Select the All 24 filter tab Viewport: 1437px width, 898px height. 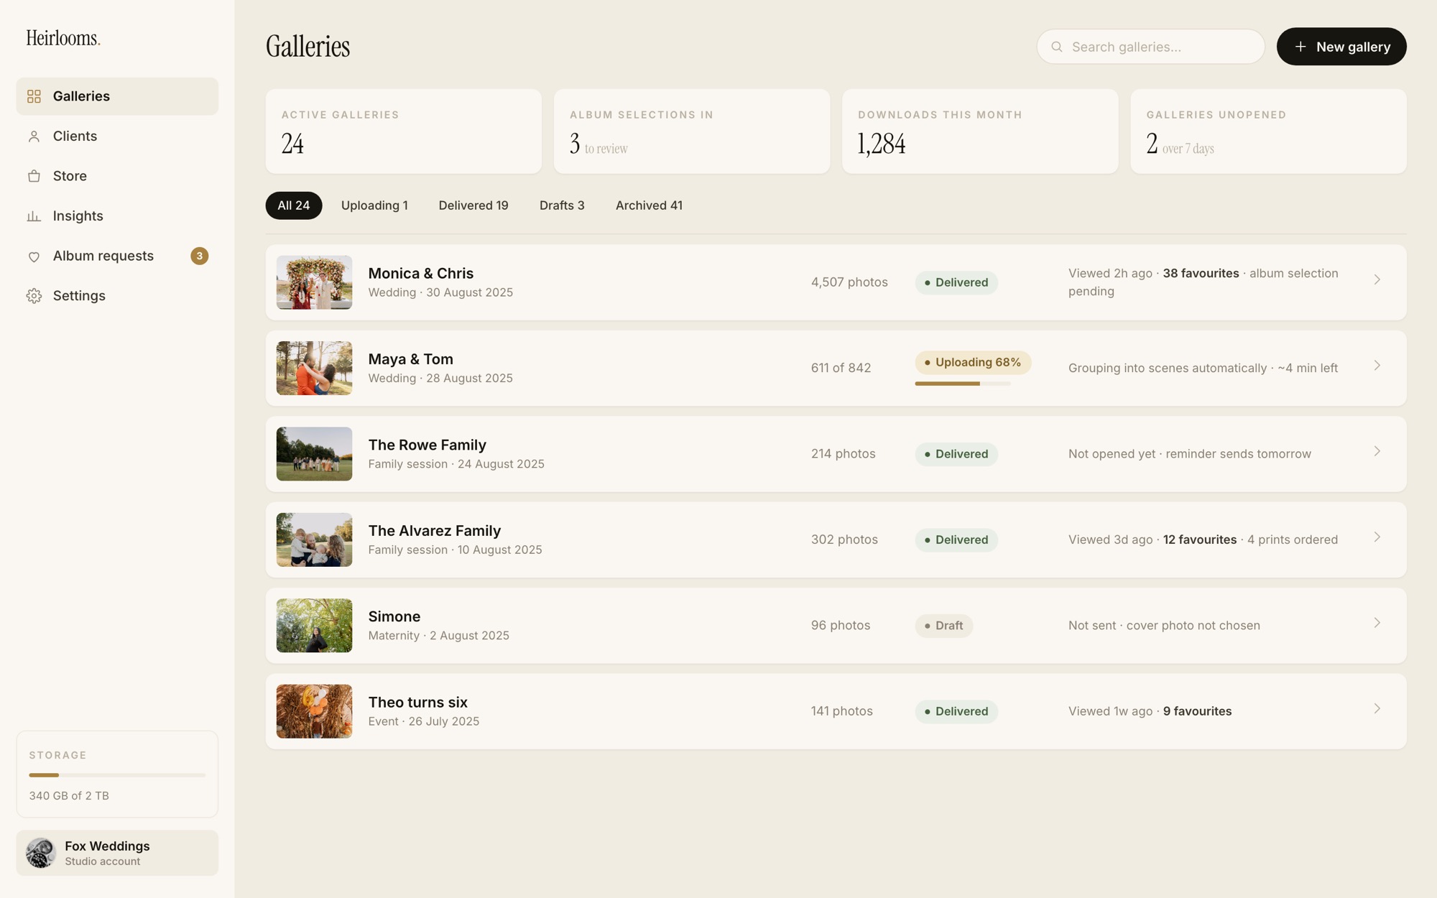click(294, 205)
